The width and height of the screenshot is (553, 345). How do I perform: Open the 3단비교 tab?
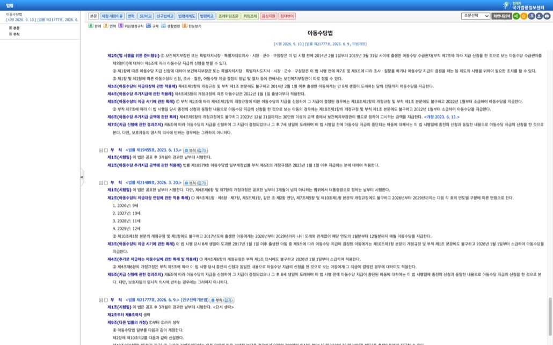point(145,16)
